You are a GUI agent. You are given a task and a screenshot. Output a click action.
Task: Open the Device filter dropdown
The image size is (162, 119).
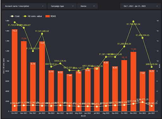pos(87,6)
